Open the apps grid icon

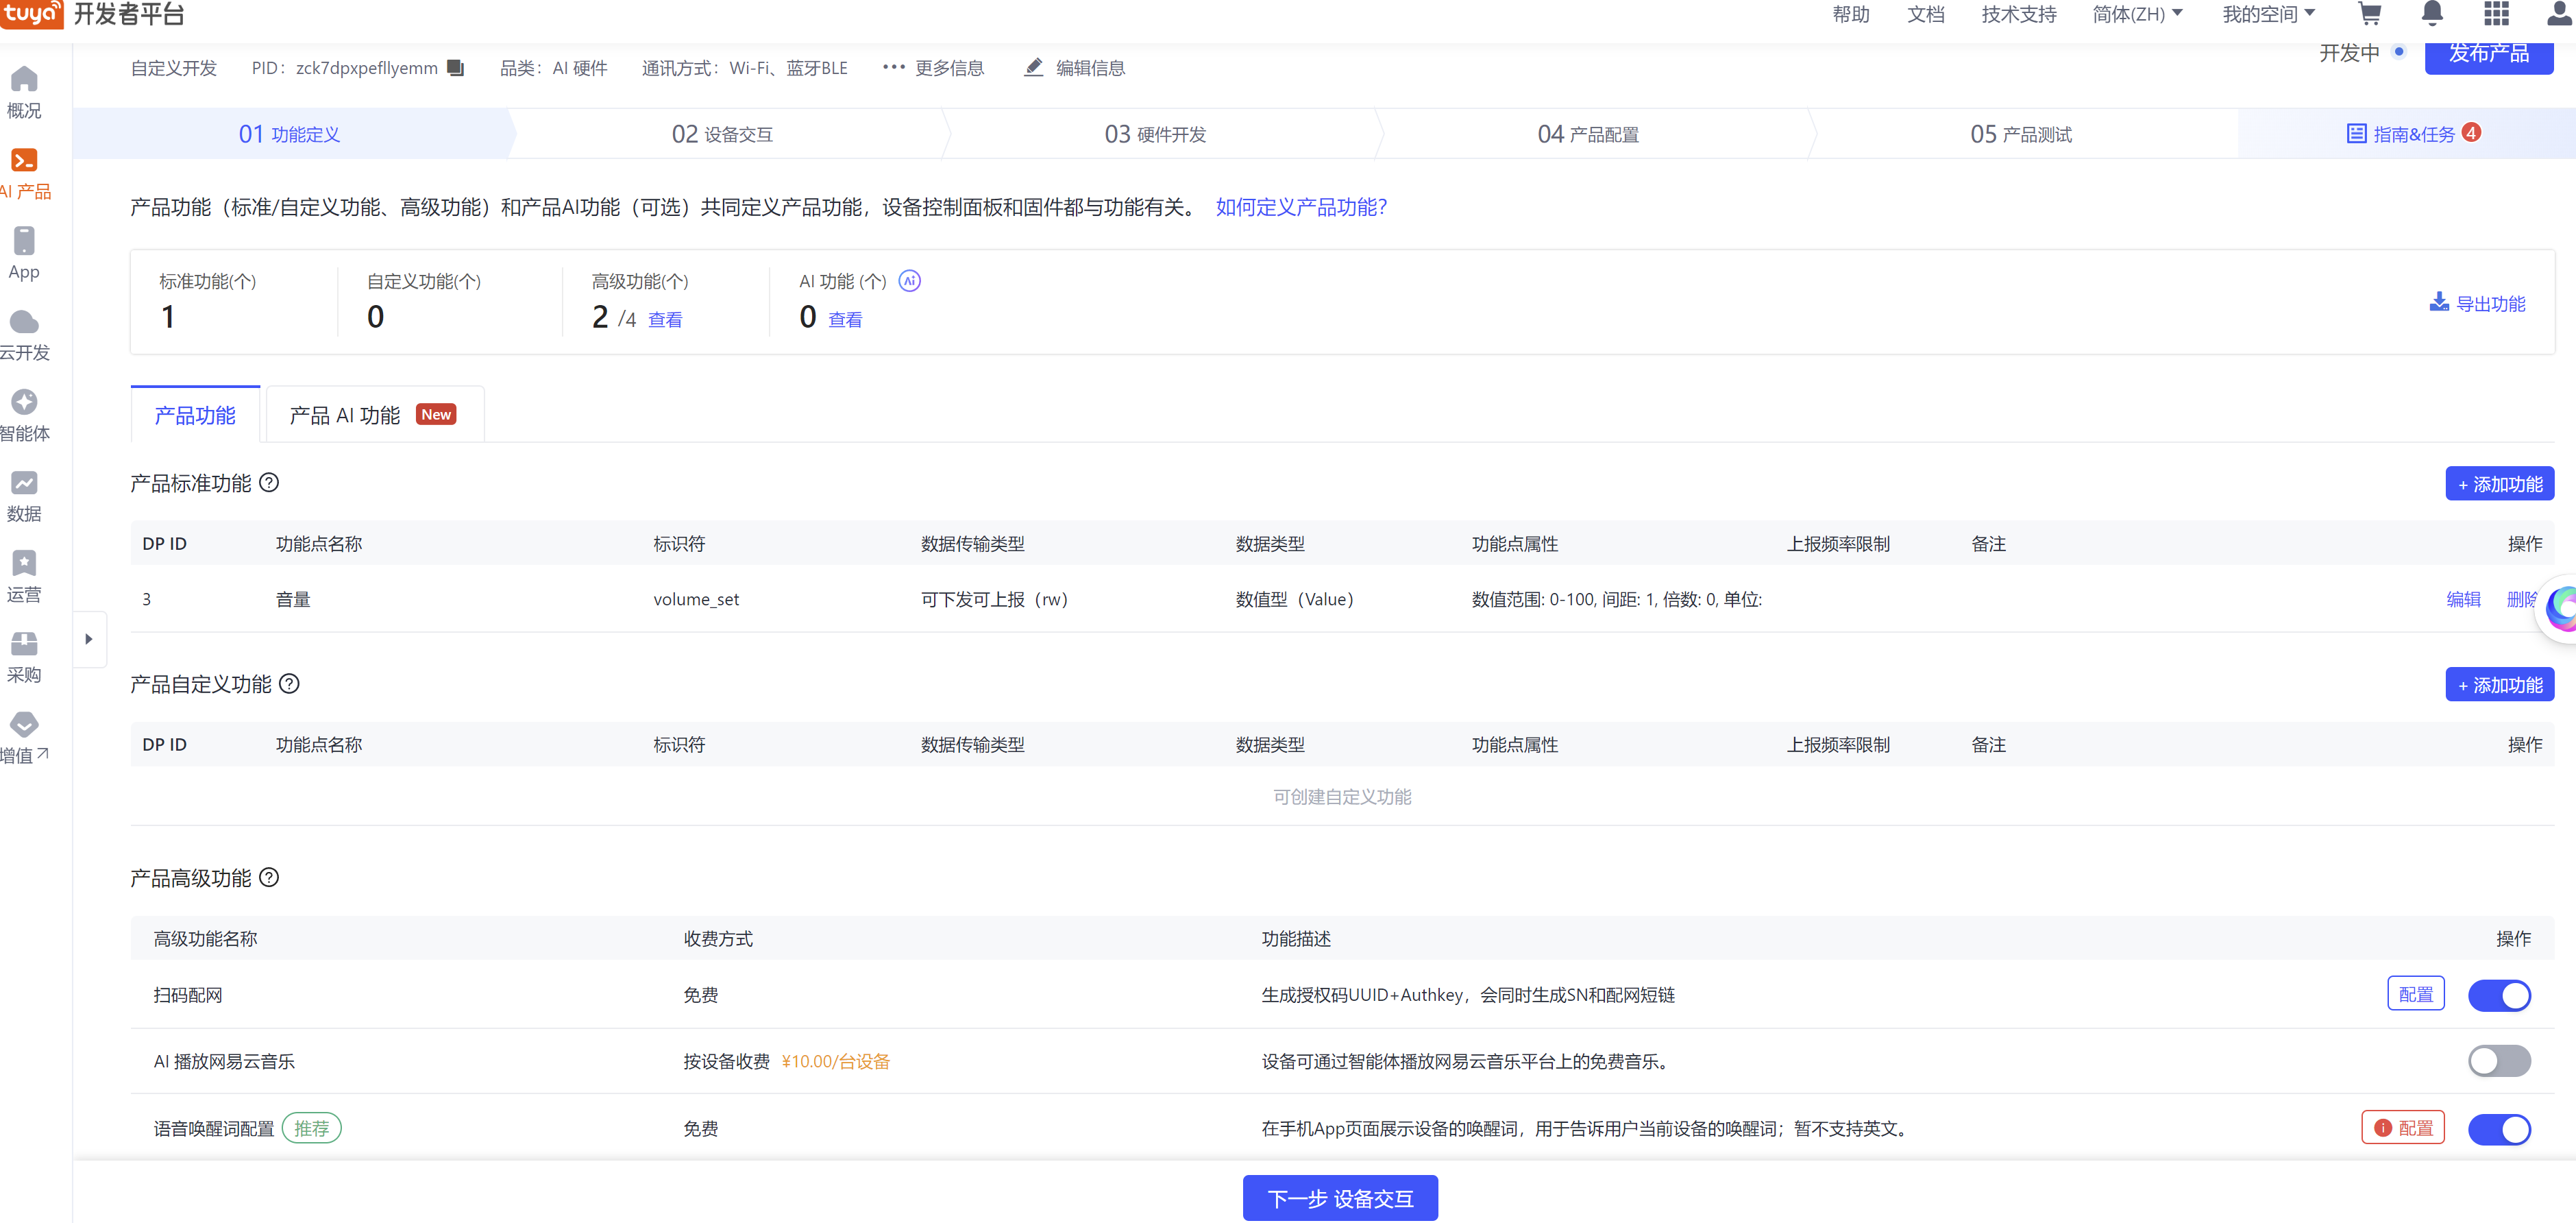click(2496, 14)
